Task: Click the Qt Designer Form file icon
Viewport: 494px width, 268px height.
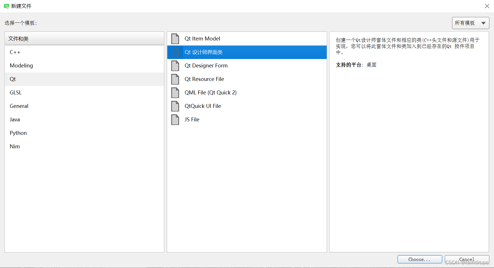Action: pyautogui.click(x=175, y=66)
